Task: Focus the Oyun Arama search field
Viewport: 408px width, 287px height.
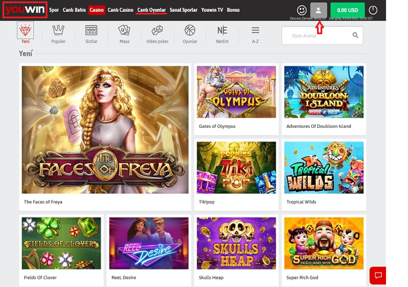Action: [x=322, y=35]
